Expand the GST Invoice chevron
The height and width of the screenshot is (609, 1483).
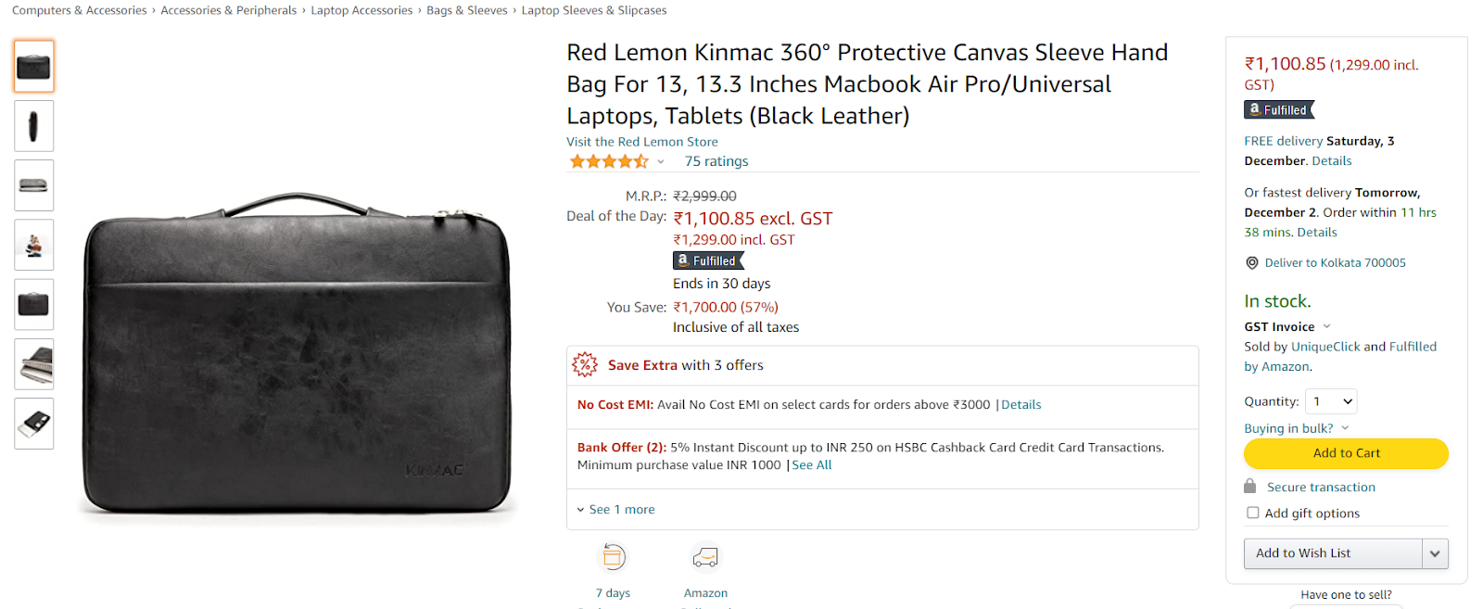pyautogui.click(x=1326, y=326)
